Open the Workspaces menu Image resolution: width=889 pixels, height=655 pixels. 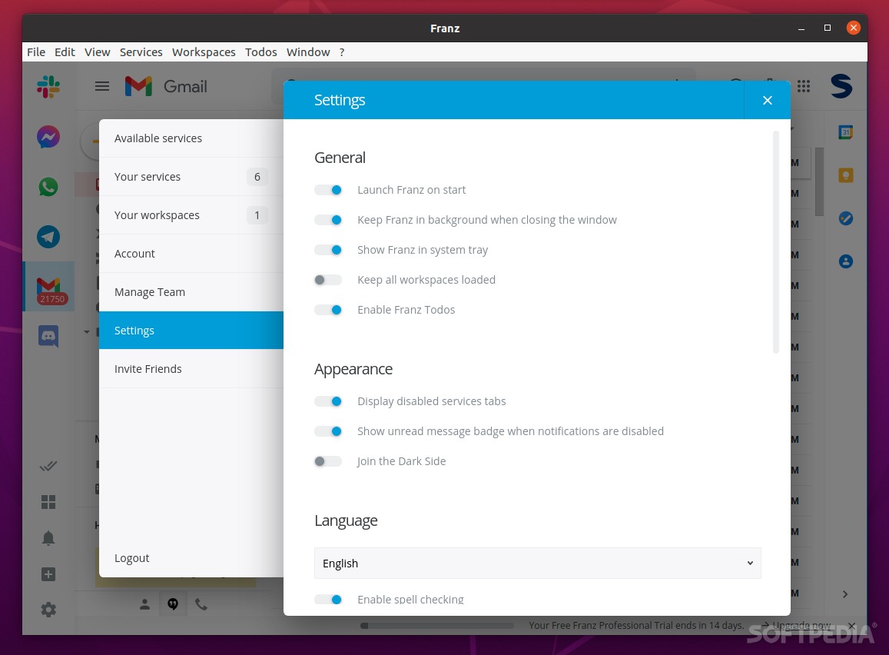(x=204, y=52)
